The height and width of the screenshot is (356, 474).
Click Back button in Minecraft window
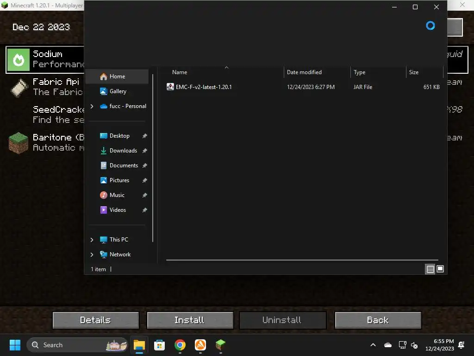pyautogui.click(x=378, y=320)
